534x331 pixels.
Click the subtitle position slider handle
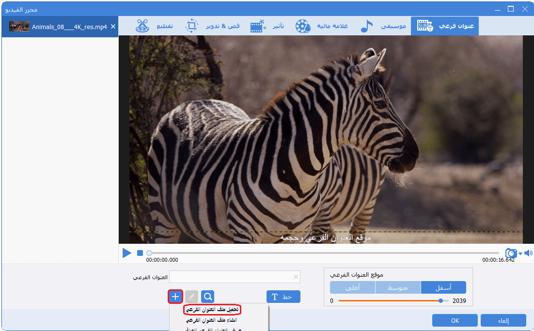click(440, 300)
